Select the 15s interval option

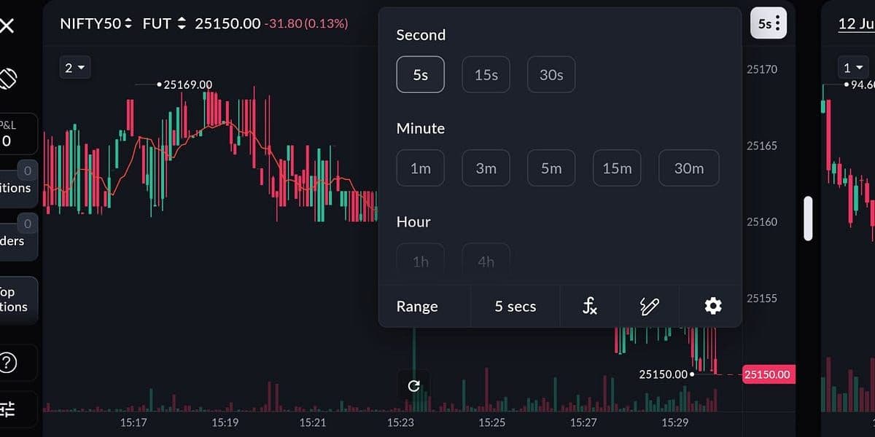point(486,74)
